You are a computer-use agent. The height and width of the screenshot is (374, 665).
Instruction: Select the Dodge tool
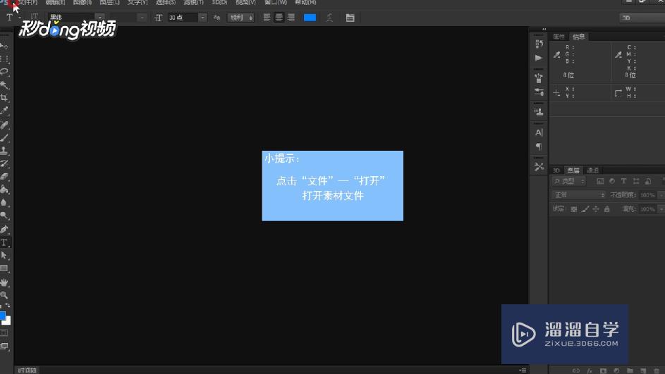click(4, 216)
